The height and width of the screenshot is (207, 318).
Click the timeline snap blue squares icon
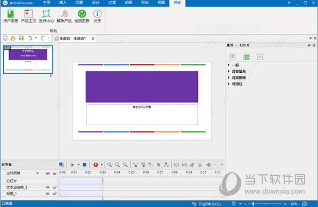pos(62,165)
